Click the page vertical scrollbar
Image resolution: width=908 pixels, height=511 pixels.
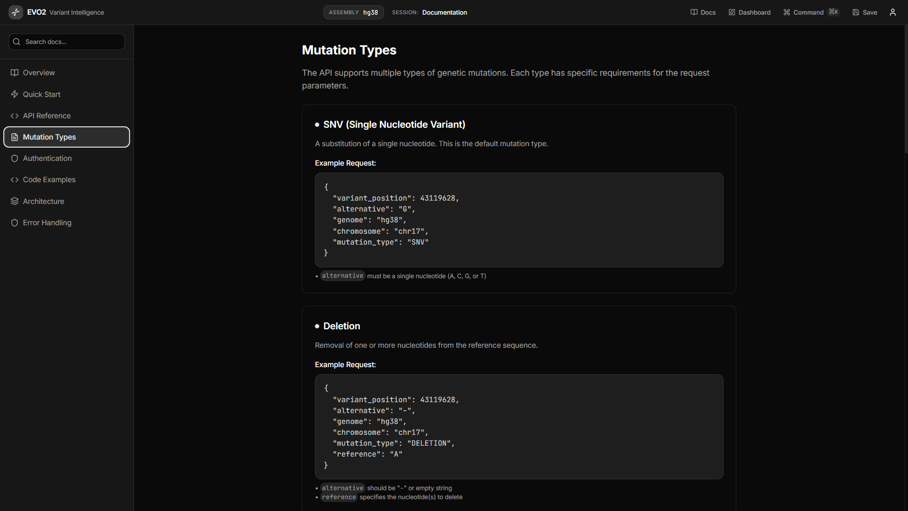[x=906, y=89]
